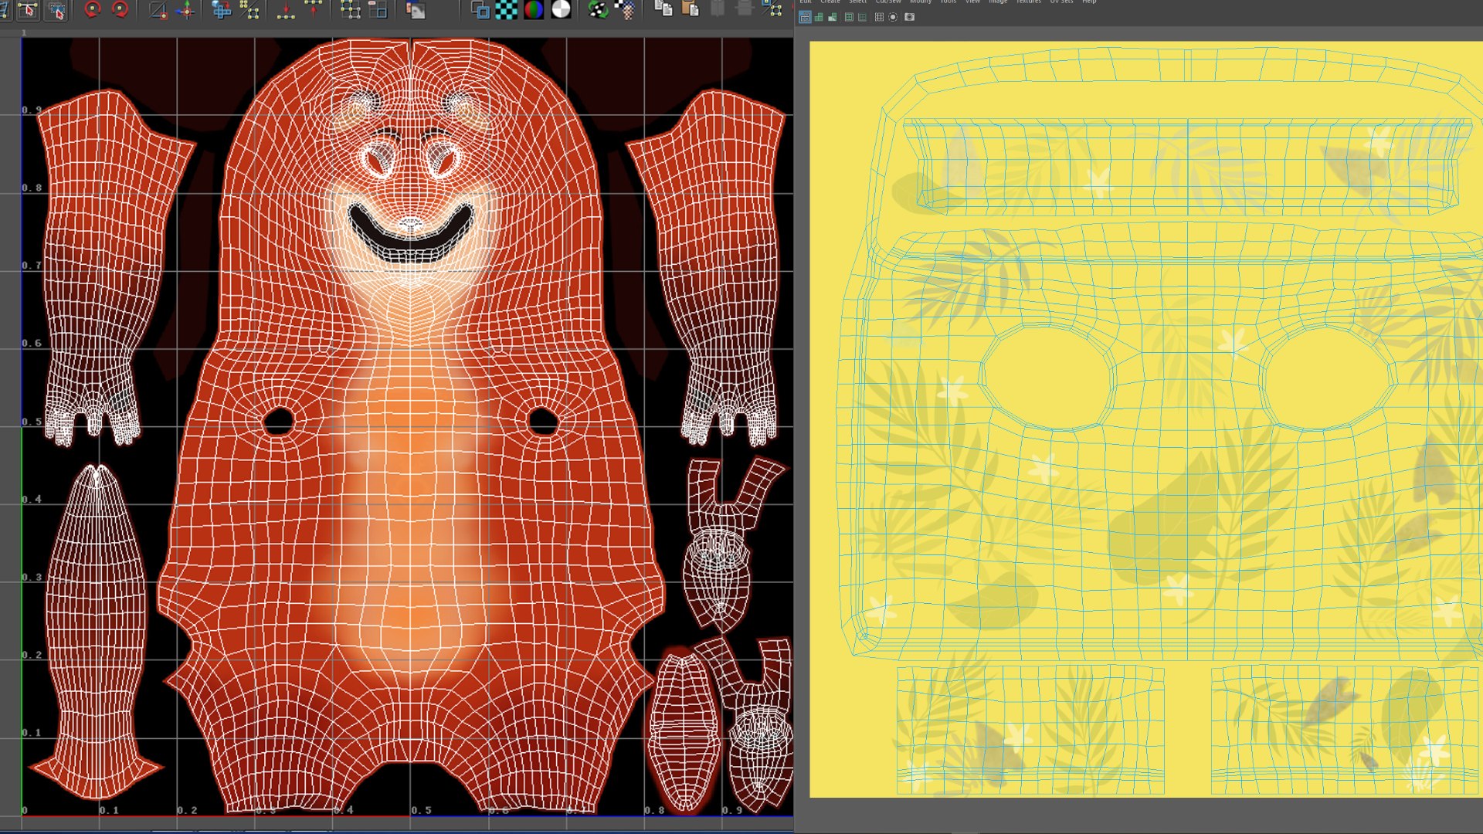Click the dim image thumbnail icon
This screenshot has width=1483, height=834.
pyautogui.click(x=416, y=10)
